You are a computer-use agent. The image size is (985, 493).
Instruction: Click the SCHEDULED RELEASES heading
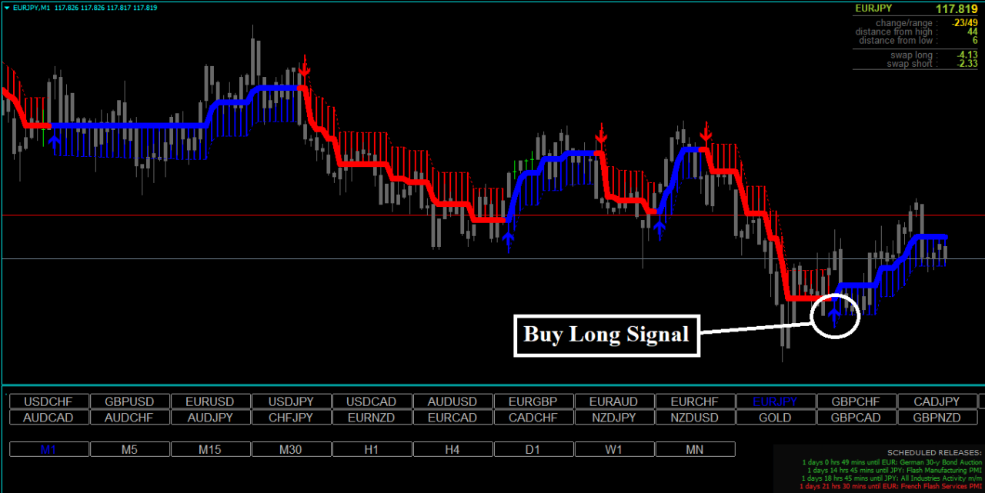[x=934, y=452]
